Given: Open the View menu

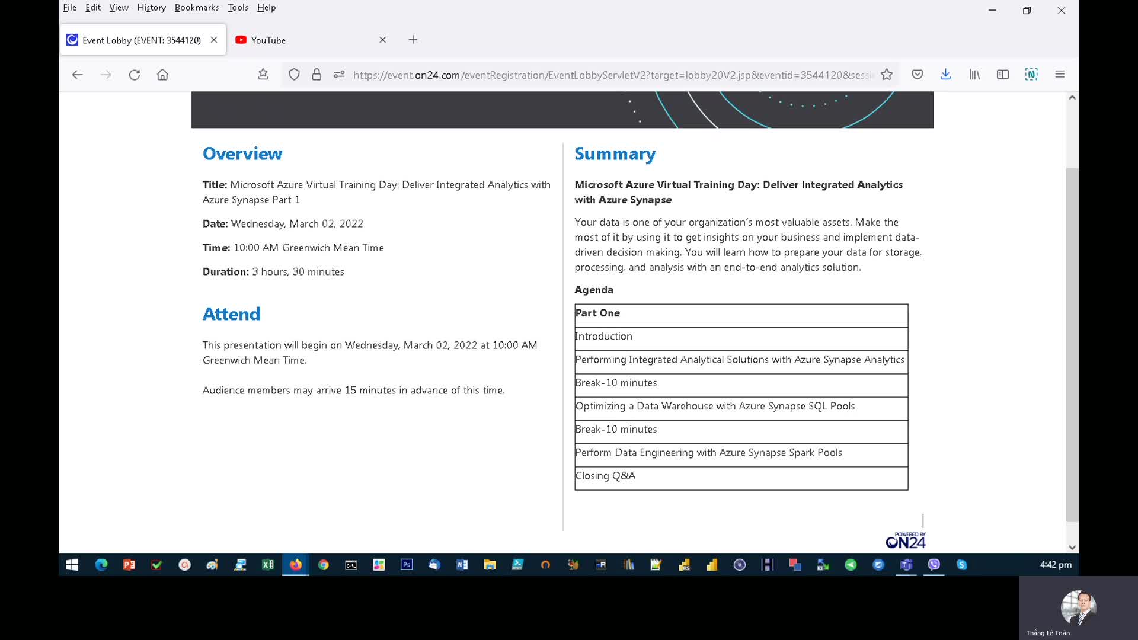Looking at the screenshot, I should tap(119, 8).
